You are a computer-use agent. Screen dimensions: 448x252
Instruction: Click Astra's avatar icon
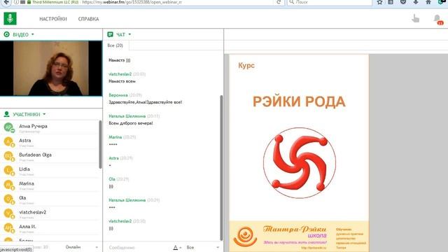pos(8,141)
